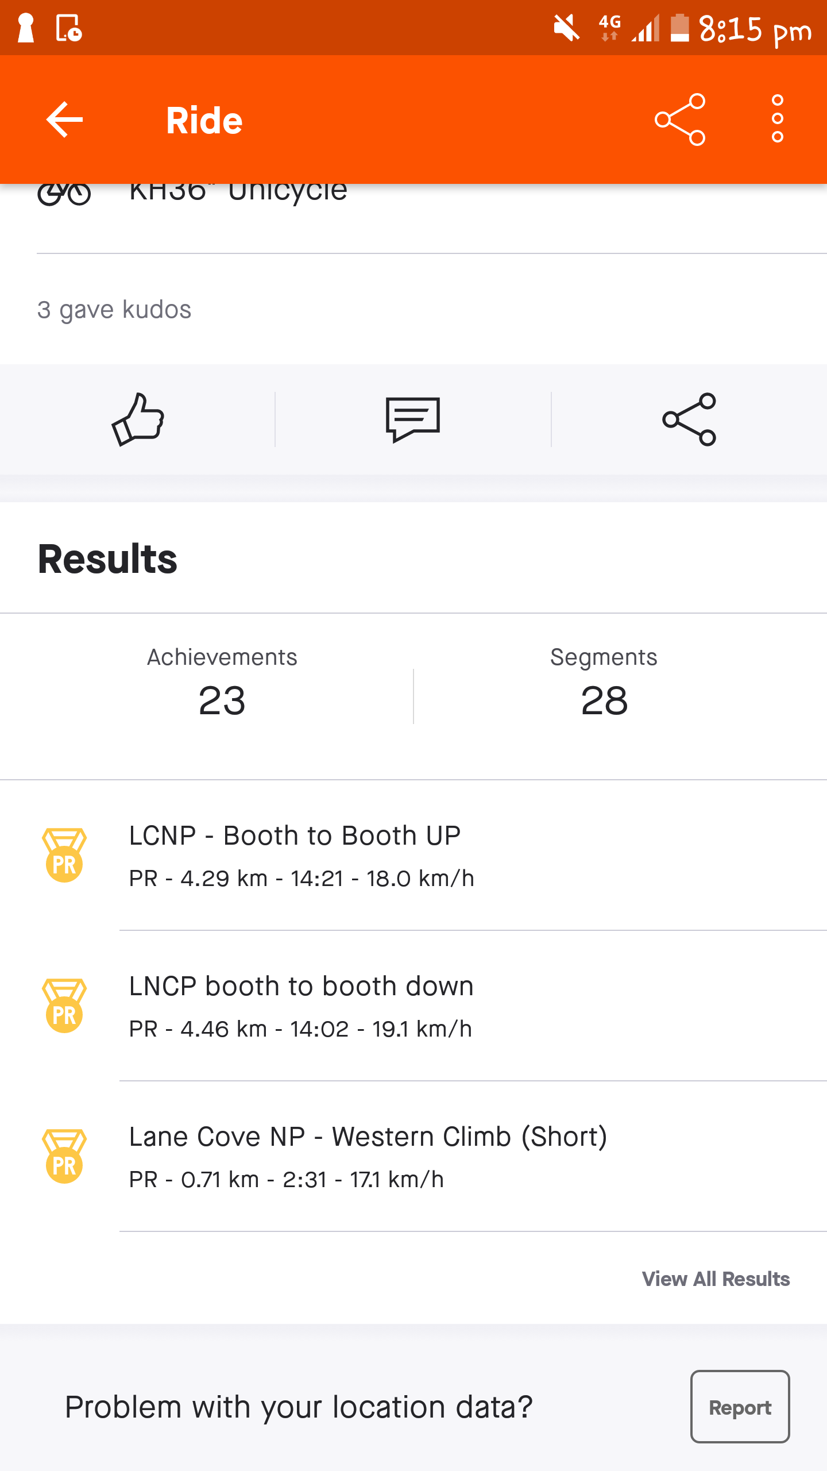Open the '3 gave kudos' list
Screen dimensions: 827x1471
click(114, 310)
